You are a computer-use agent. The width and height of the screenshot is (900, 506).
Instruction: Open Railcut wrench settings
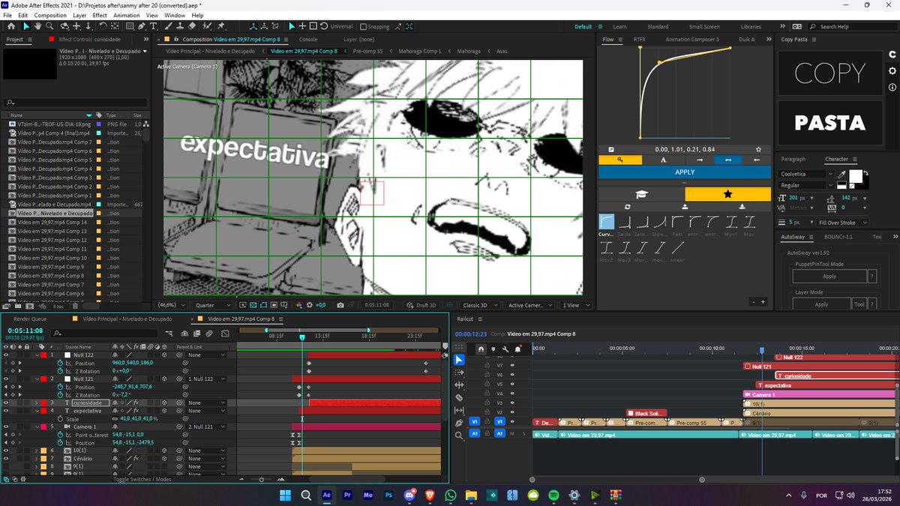click(x=505, y=349)
